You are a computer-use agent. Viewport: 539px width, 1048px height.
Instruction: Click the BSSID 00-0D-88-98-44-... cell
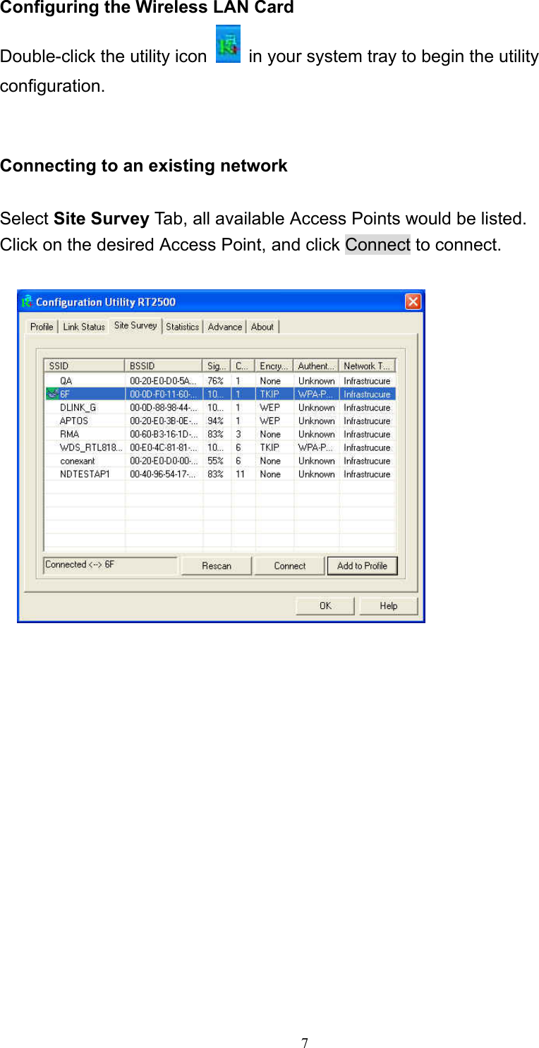pyautogui.click(x=164, y=407)
